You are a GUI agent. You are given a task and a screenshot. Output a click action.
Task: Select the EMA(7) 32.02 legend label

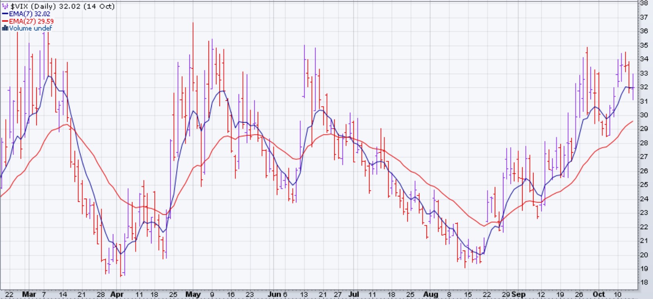tap(30, 14)
